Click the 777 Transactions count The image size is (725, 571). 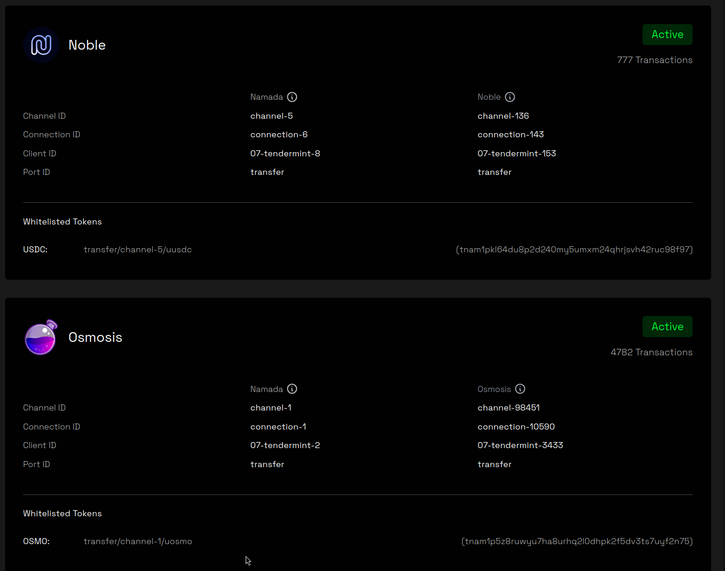(655, 60)
